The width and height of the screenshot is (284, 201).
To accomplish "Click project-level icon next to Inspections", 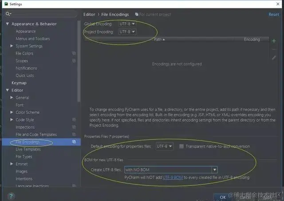I will [74, 127].
